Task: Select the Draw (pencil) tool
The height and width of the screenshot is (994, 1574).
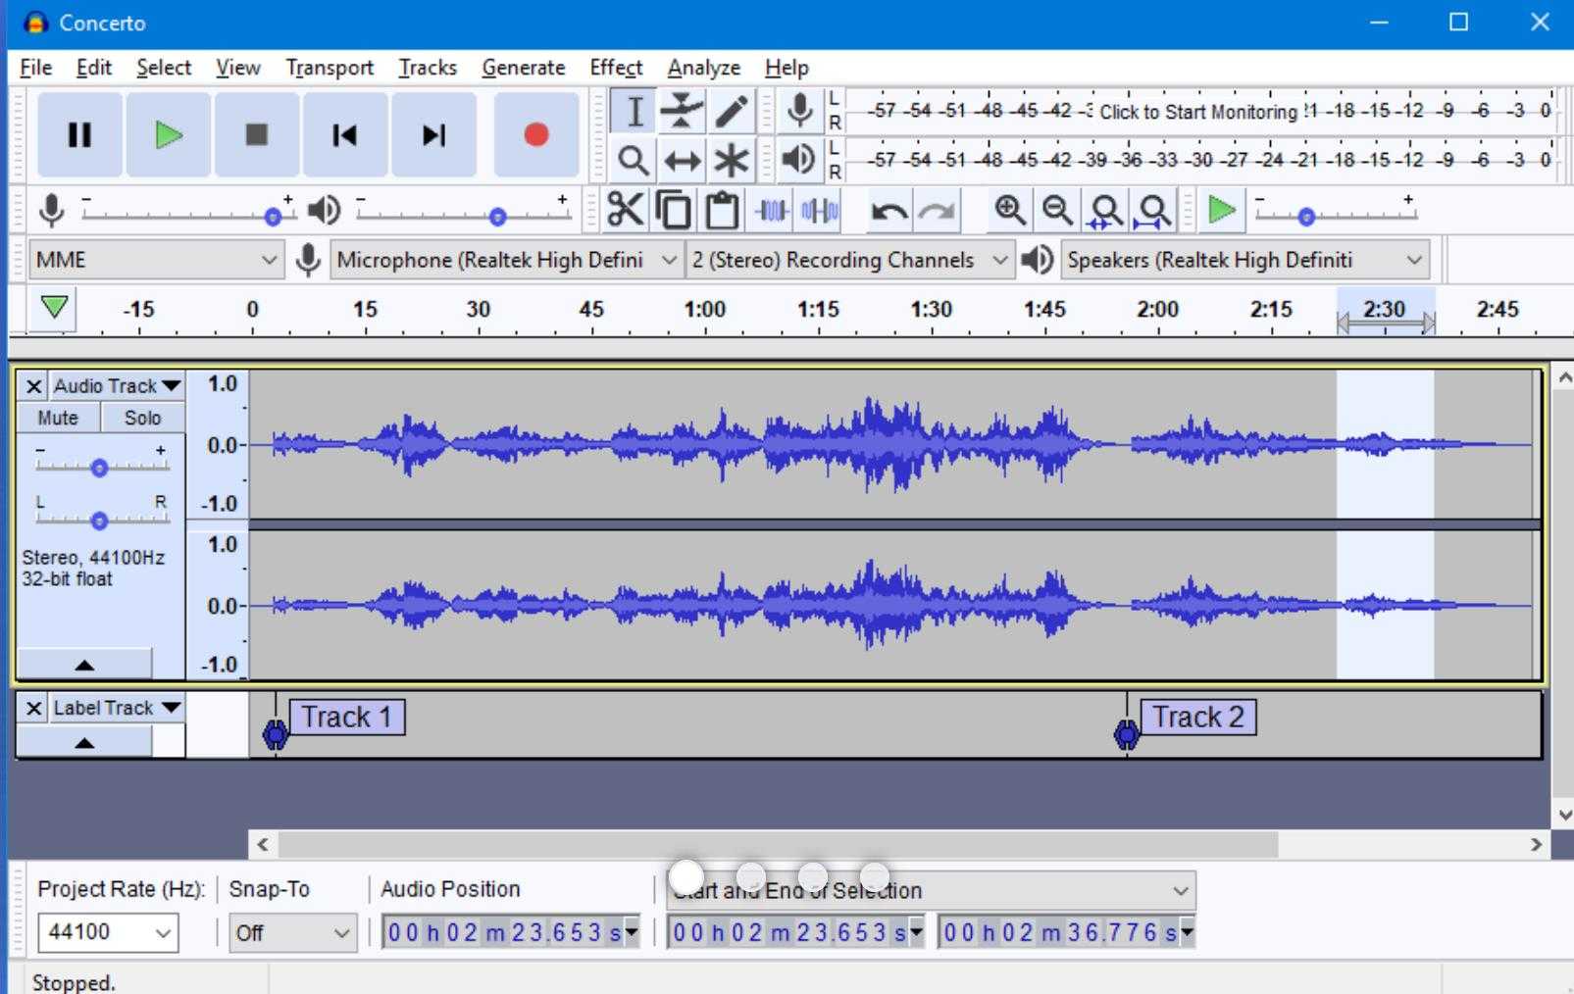Action: pos(731,111)
